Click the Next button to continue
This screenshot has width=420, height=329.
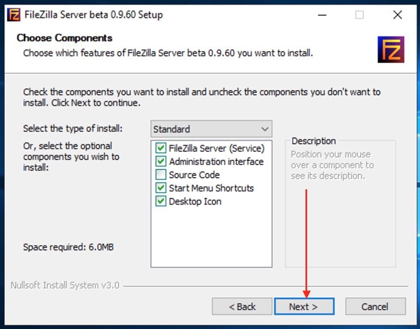tap(304, 306)
